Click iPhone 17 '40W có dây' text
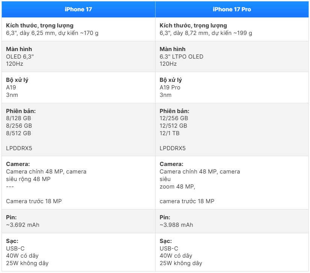 tap(22, 256)
